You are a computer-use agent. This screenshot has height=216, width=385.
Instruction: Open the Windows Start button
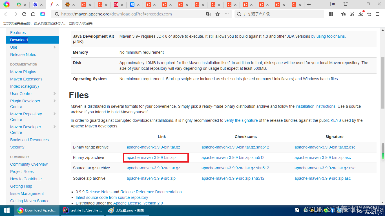click(6, 210)
